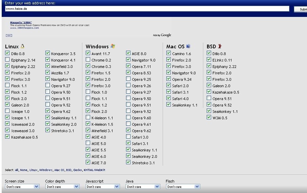Uncheck Camino 1.6 under Mac OS
Image resolution: width=307 pixels, height=193 pixels.
coord(168,53)
